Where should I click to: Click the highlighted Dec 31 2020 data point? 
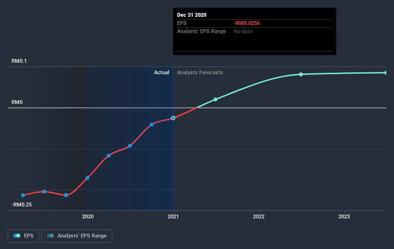pos(173,118)
